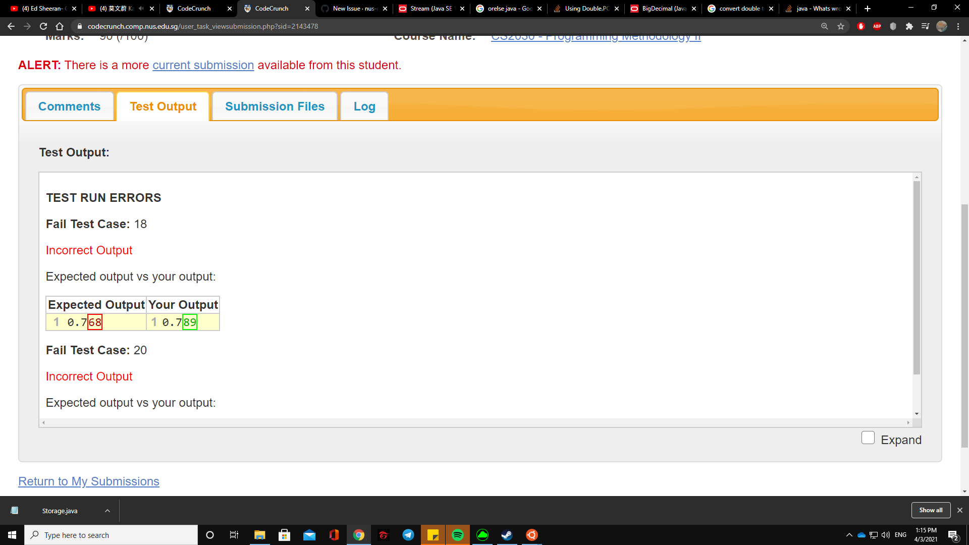Switch to the Submission Files tab
The image size is (969, 545).
pos(275,106)
